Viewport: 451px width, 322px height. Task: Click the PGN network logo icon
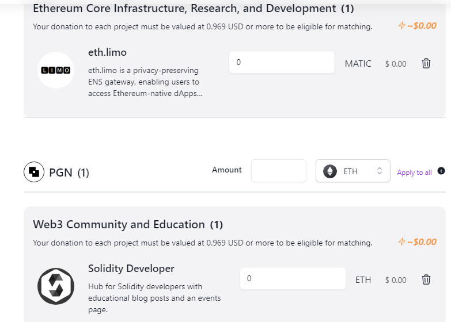tap(34, 172)
